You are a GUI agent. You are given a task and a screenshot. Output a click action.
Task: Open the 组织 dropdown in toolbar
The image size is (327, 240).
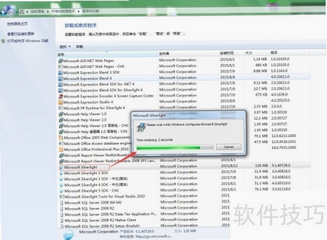point(65,46)
